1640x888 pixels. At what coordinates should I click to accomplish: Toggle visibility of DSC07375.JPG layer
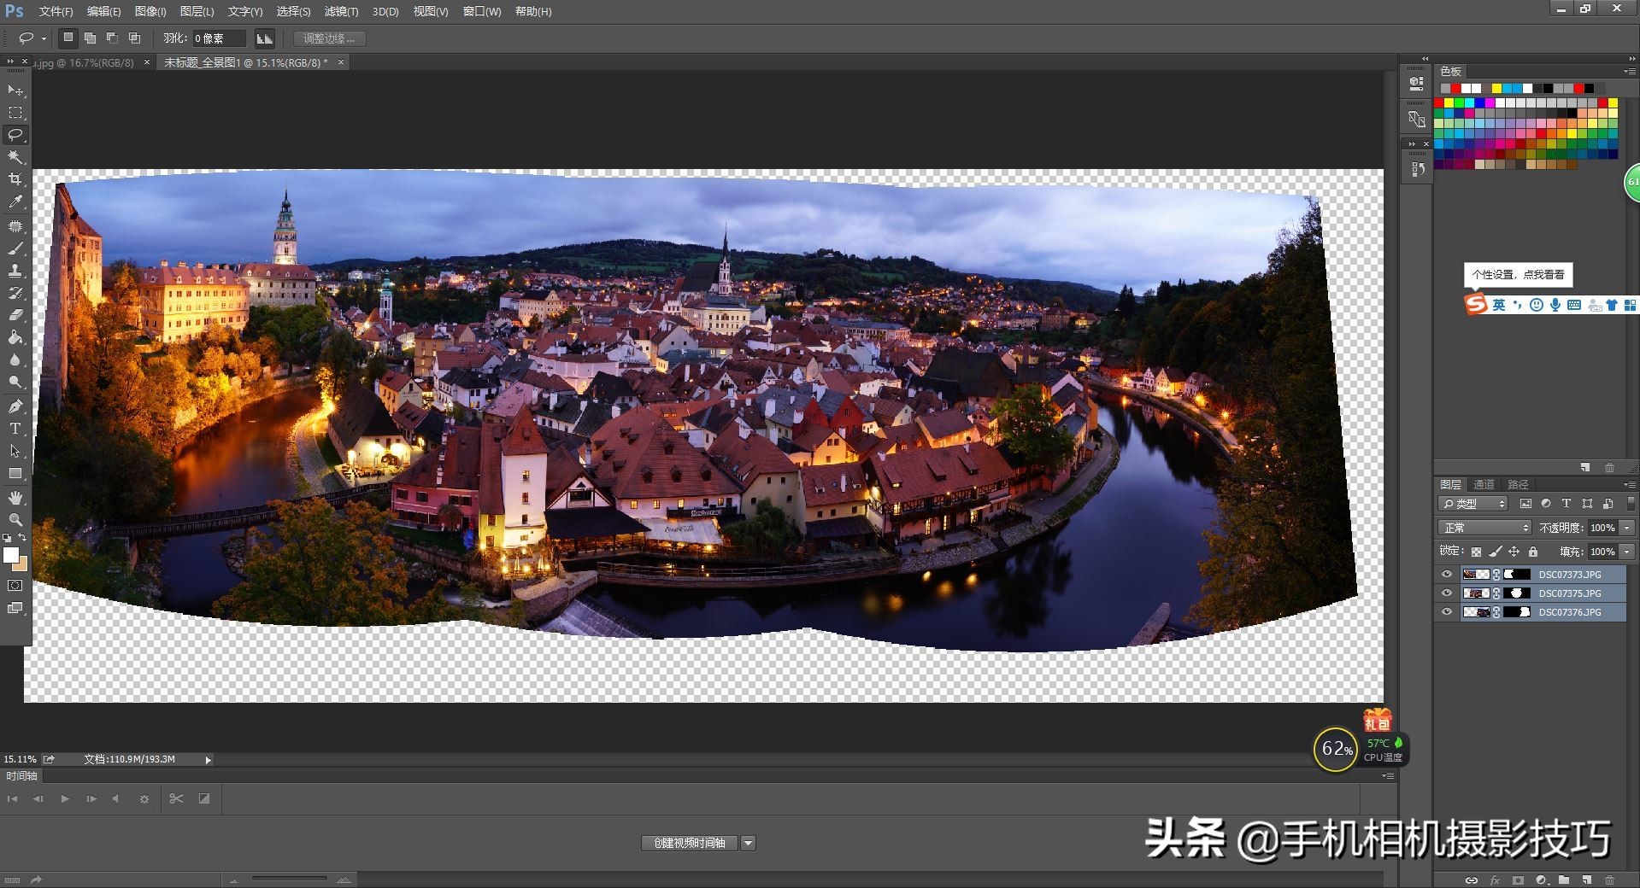click(1446, 593)
